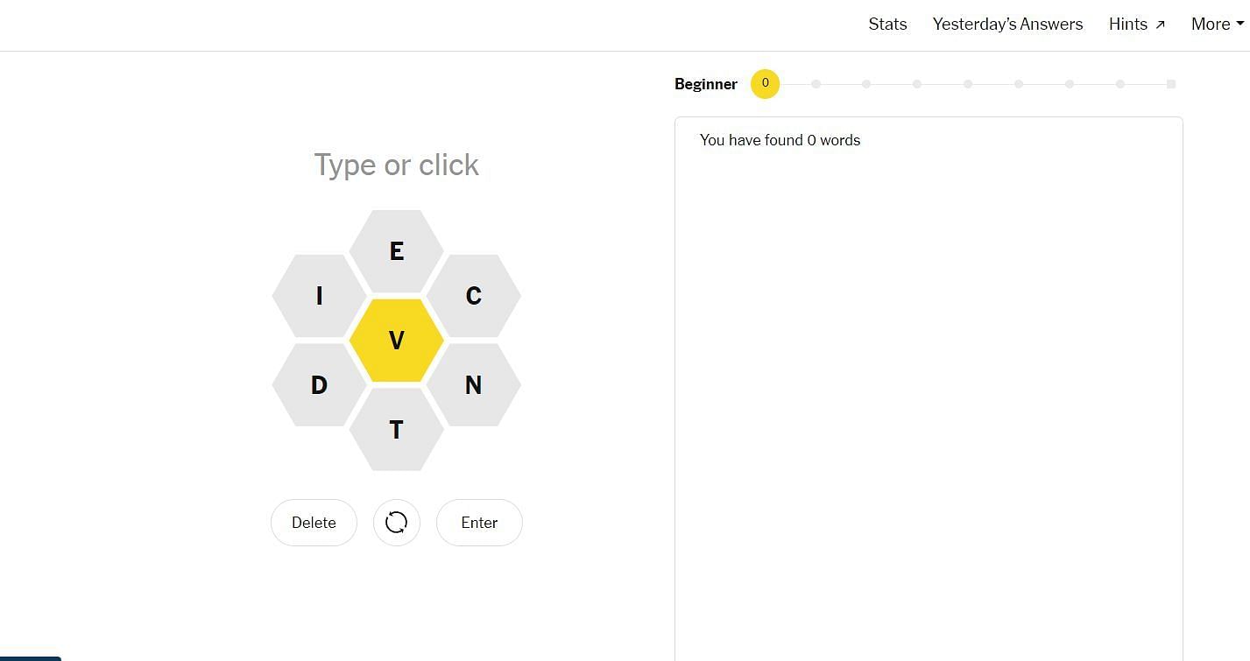Select the center V hexagon
The height and width of the screenshot is (661, 1250).
(x=396, y=341)
